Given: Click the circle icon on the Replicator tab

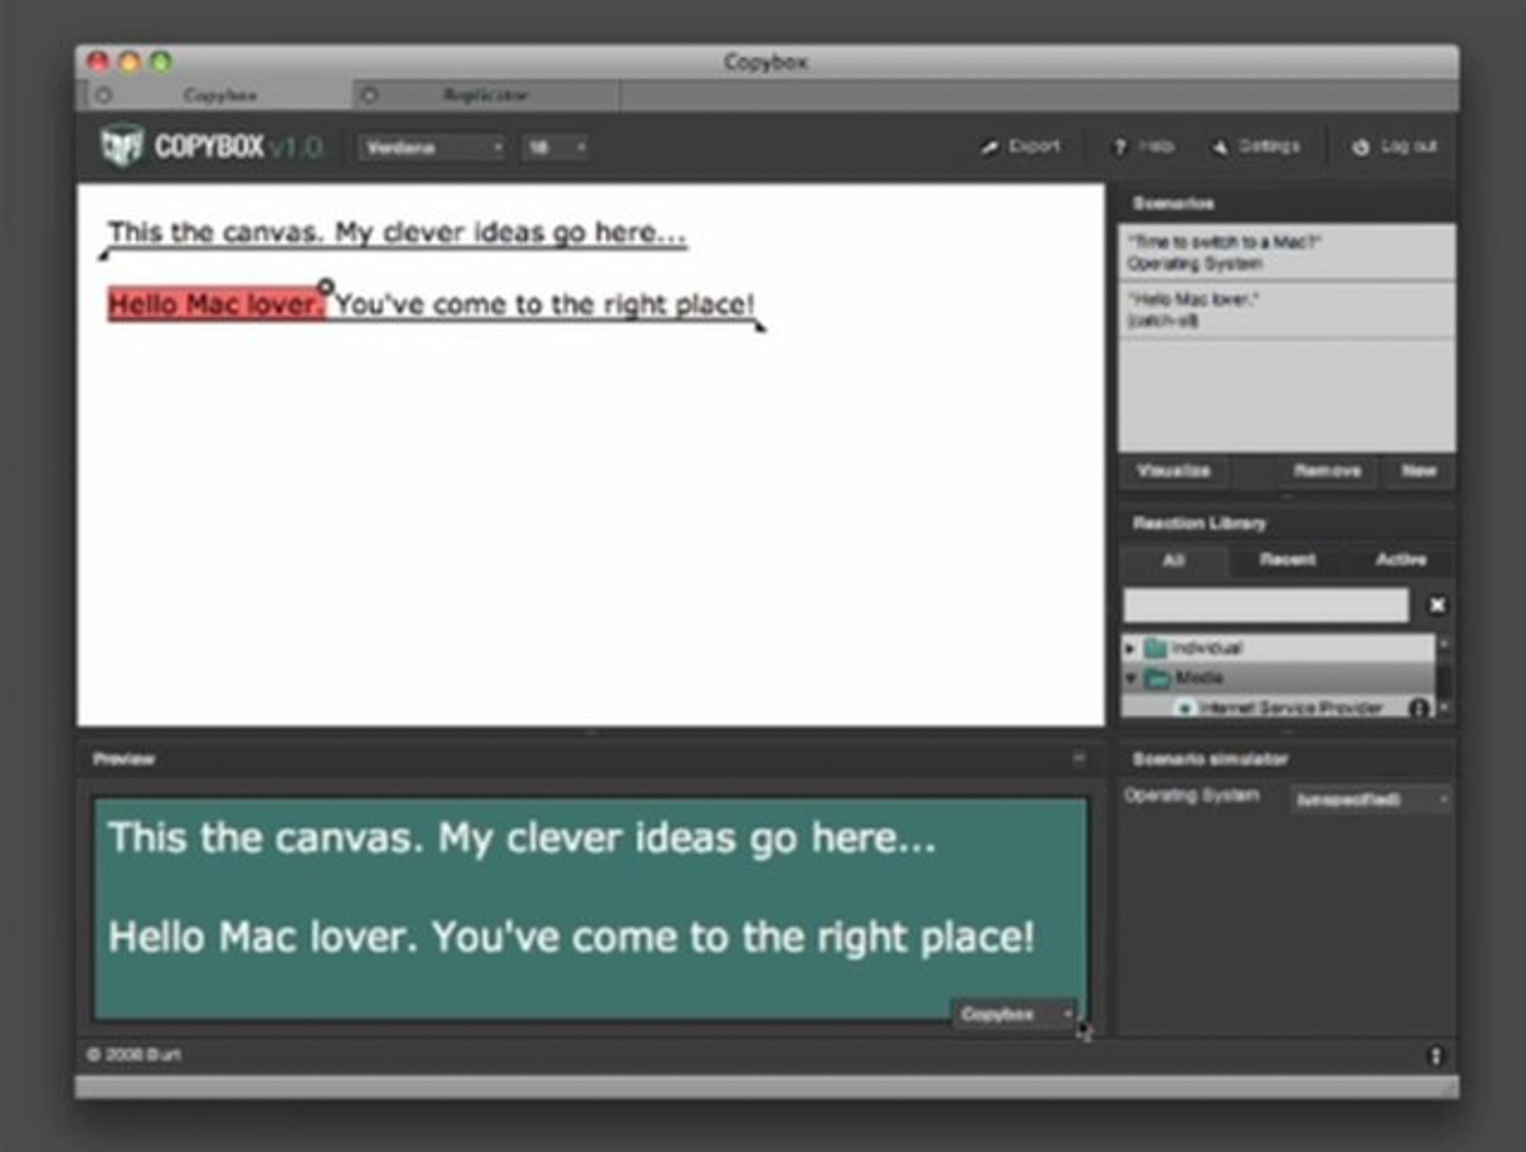Looking at the screenshot, I should (370, 95).
